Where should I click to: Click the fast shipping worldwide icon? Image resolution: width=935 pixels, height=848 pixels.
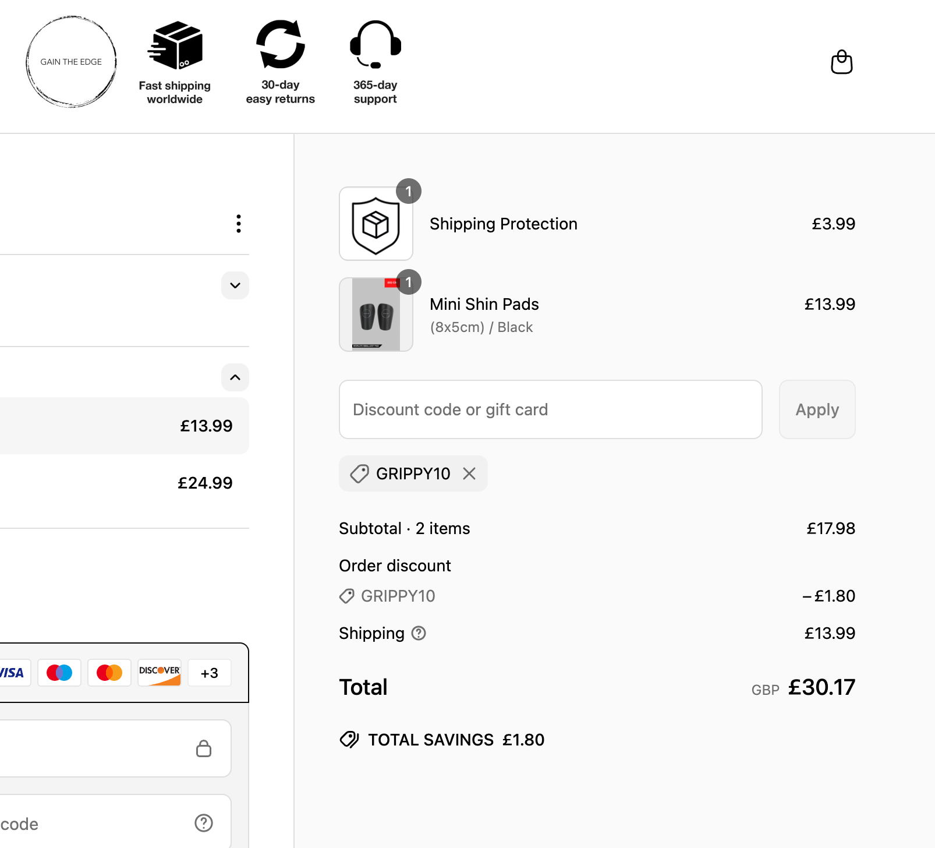tap(175, 47)
